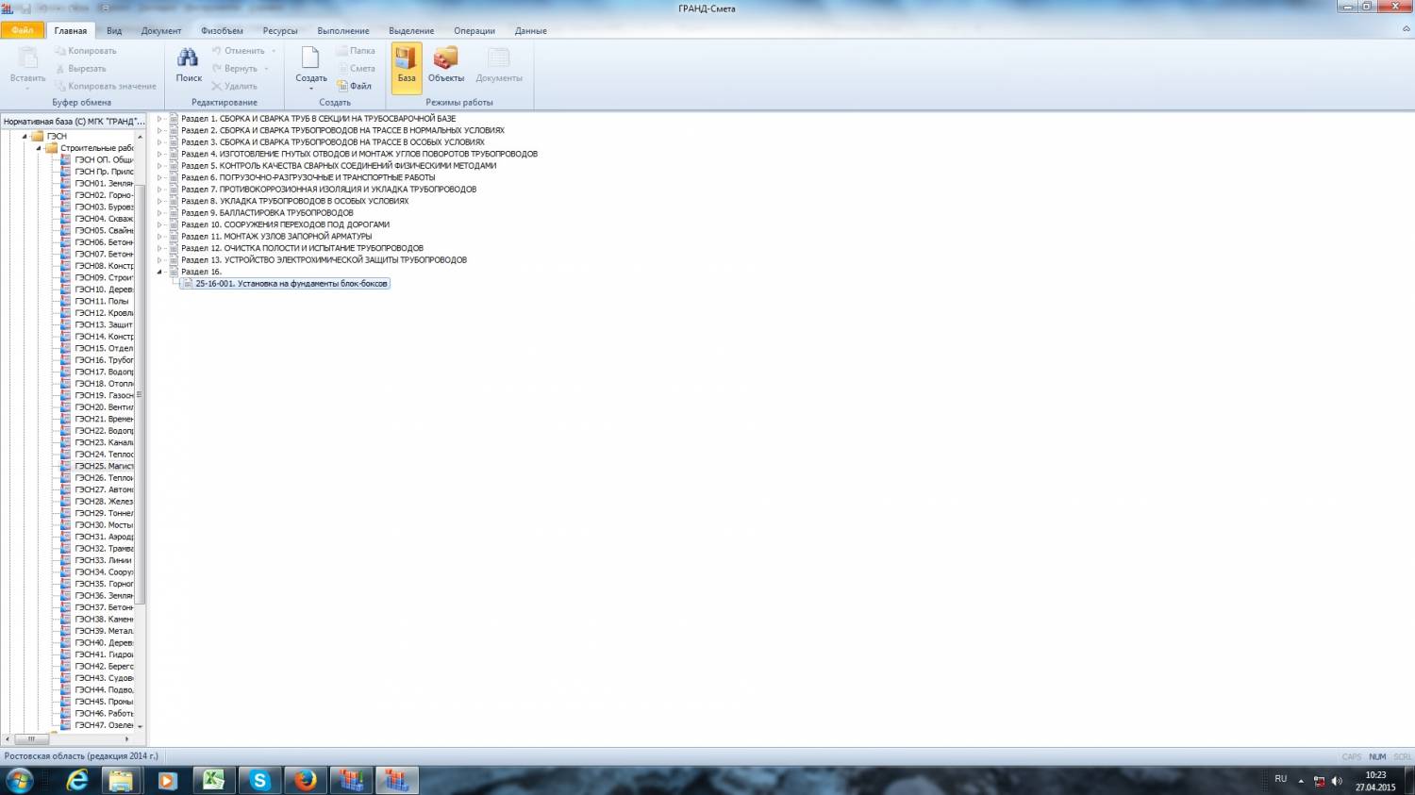This screenshot has height=795, width=1415.
Task: Expand Раздел 12 очистка полости
Action: coord(160,248)
